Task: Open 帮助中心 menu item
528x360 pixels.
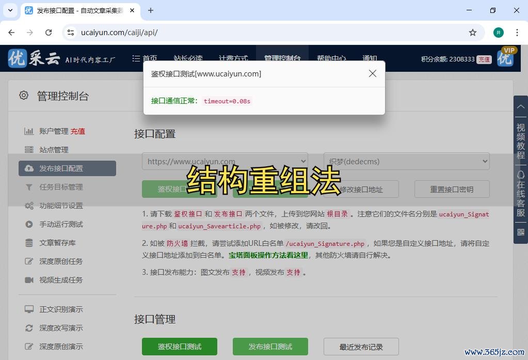Action: pos(332,58)
